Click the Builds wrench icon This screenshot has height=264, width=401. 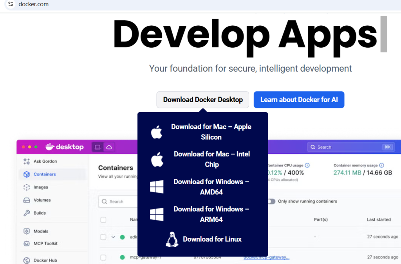[x=27, y=213]
